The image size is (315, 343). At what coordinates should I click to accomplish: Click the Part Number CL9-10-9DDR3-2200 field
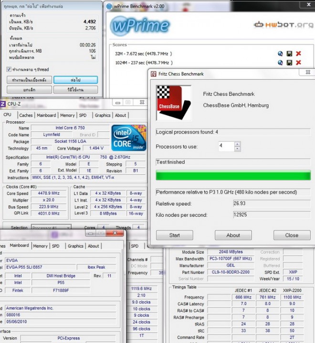click(231, 272)
